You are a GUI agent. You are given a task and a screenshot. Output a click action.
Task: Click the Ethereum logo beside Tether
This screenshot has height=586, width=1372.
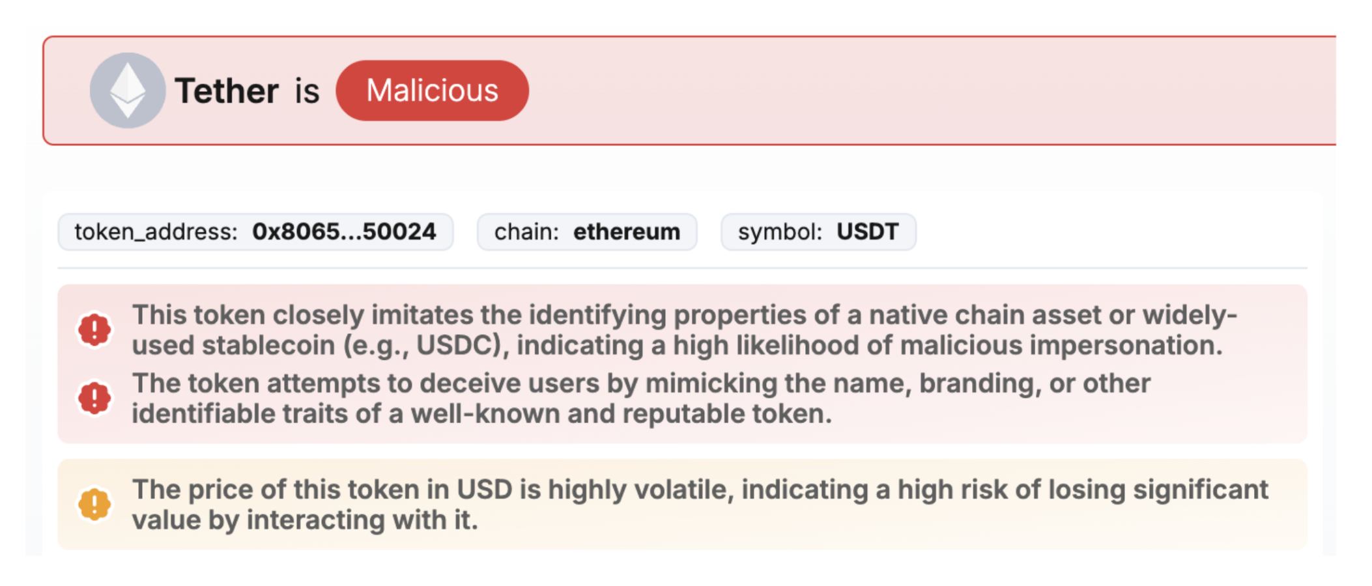[x=127, y=91]
